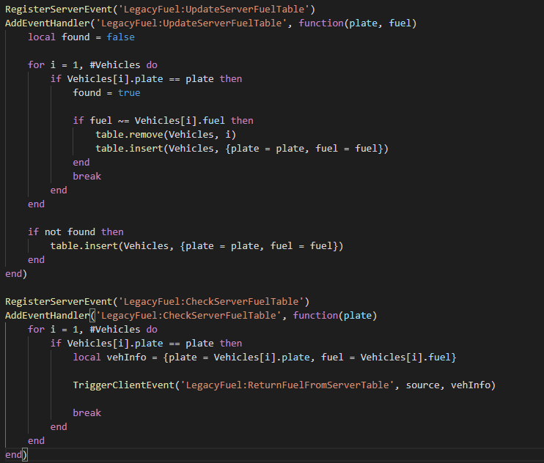
Task: Click the TriggerClientEvent function name
Action: point(120,385)
